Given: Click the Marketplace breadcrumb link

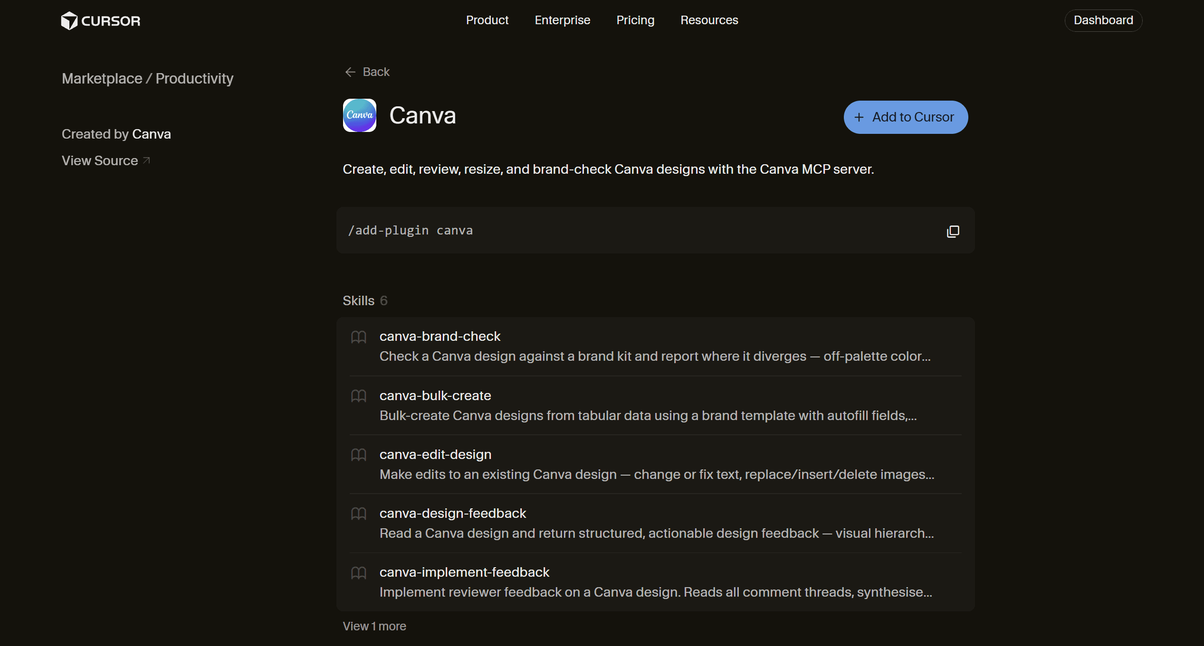Looking at the screenshot, I should (x=102, y=79).
